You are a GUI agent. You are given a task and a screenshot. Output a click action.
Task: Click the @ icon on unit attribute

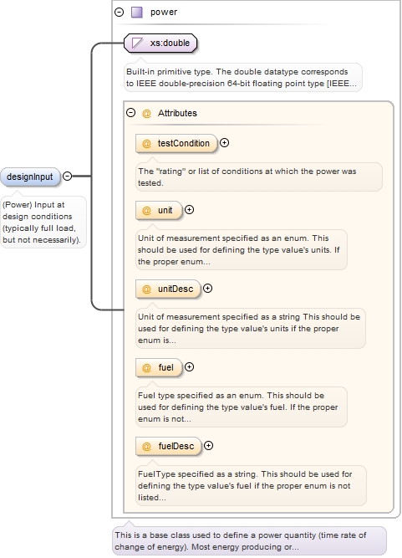(x=146, y=210)
